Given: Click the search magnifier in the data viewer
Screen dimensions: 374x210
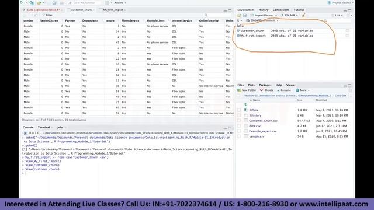Looking at the screenshot, I should [x=206, y=15].
